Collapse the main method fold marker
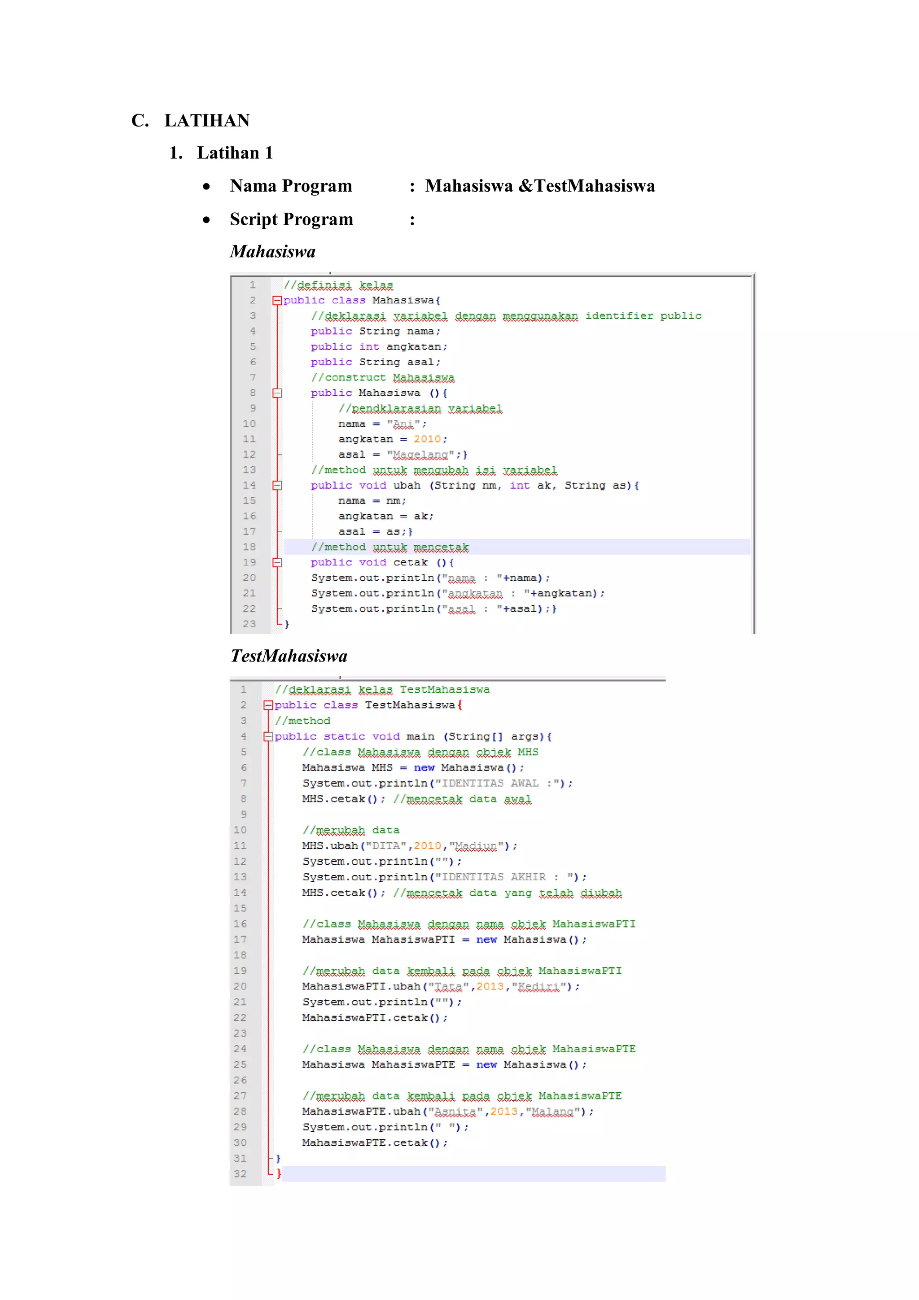This screenshot has height=1300, width=919. [268, 737]
